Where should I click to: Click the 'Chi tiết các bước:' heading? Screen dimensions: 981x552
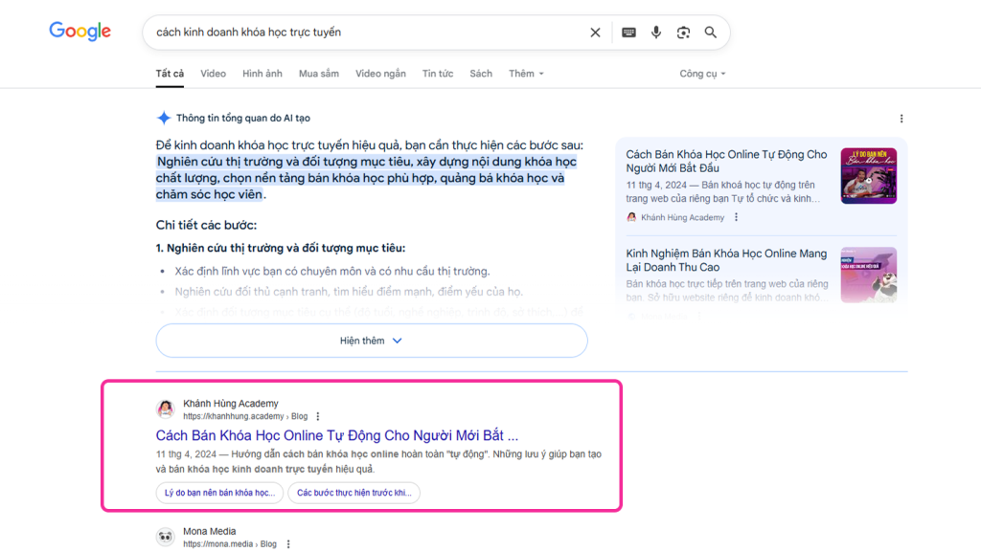[x=207, y=225]
